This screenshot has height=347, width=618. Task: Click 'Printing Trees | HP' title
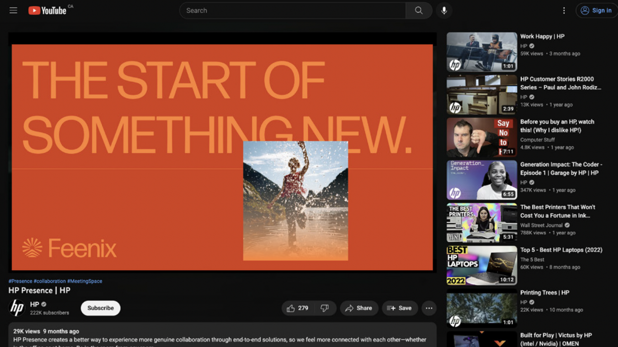click(545, 293)
